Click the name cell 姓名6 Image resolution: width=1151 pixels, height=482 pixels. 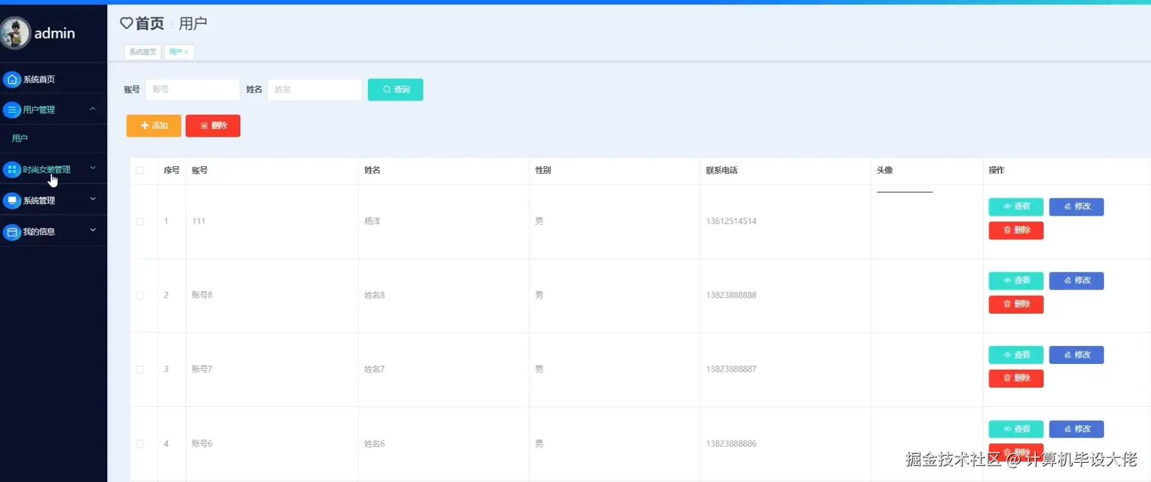tap(374, 444)
